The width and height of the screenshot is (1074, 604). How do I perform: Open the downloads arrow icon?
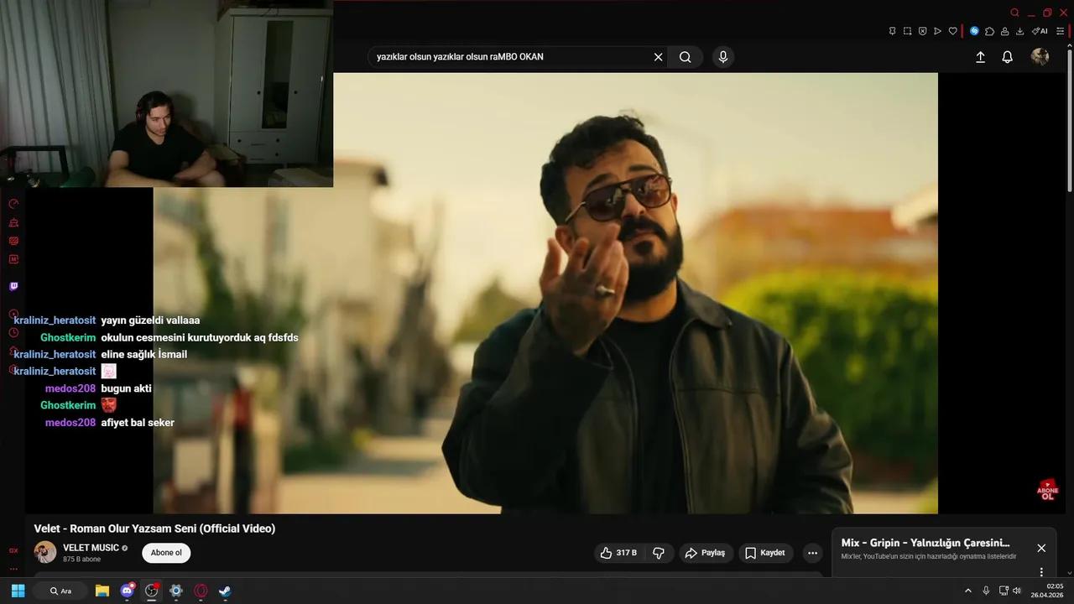point(1019,31)
